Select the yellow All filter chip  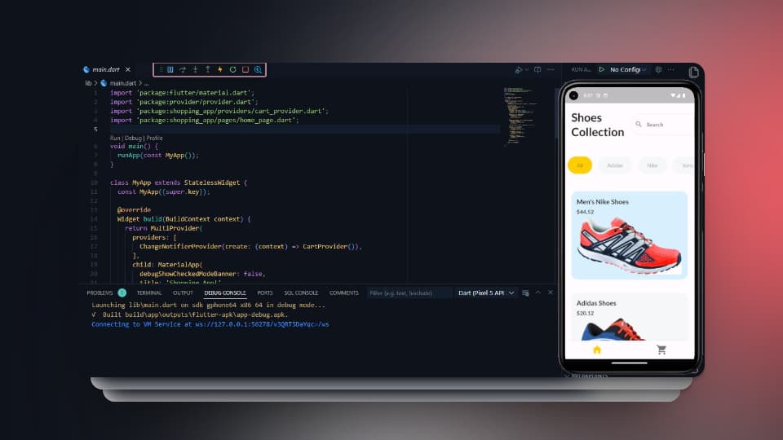point(580,165)
